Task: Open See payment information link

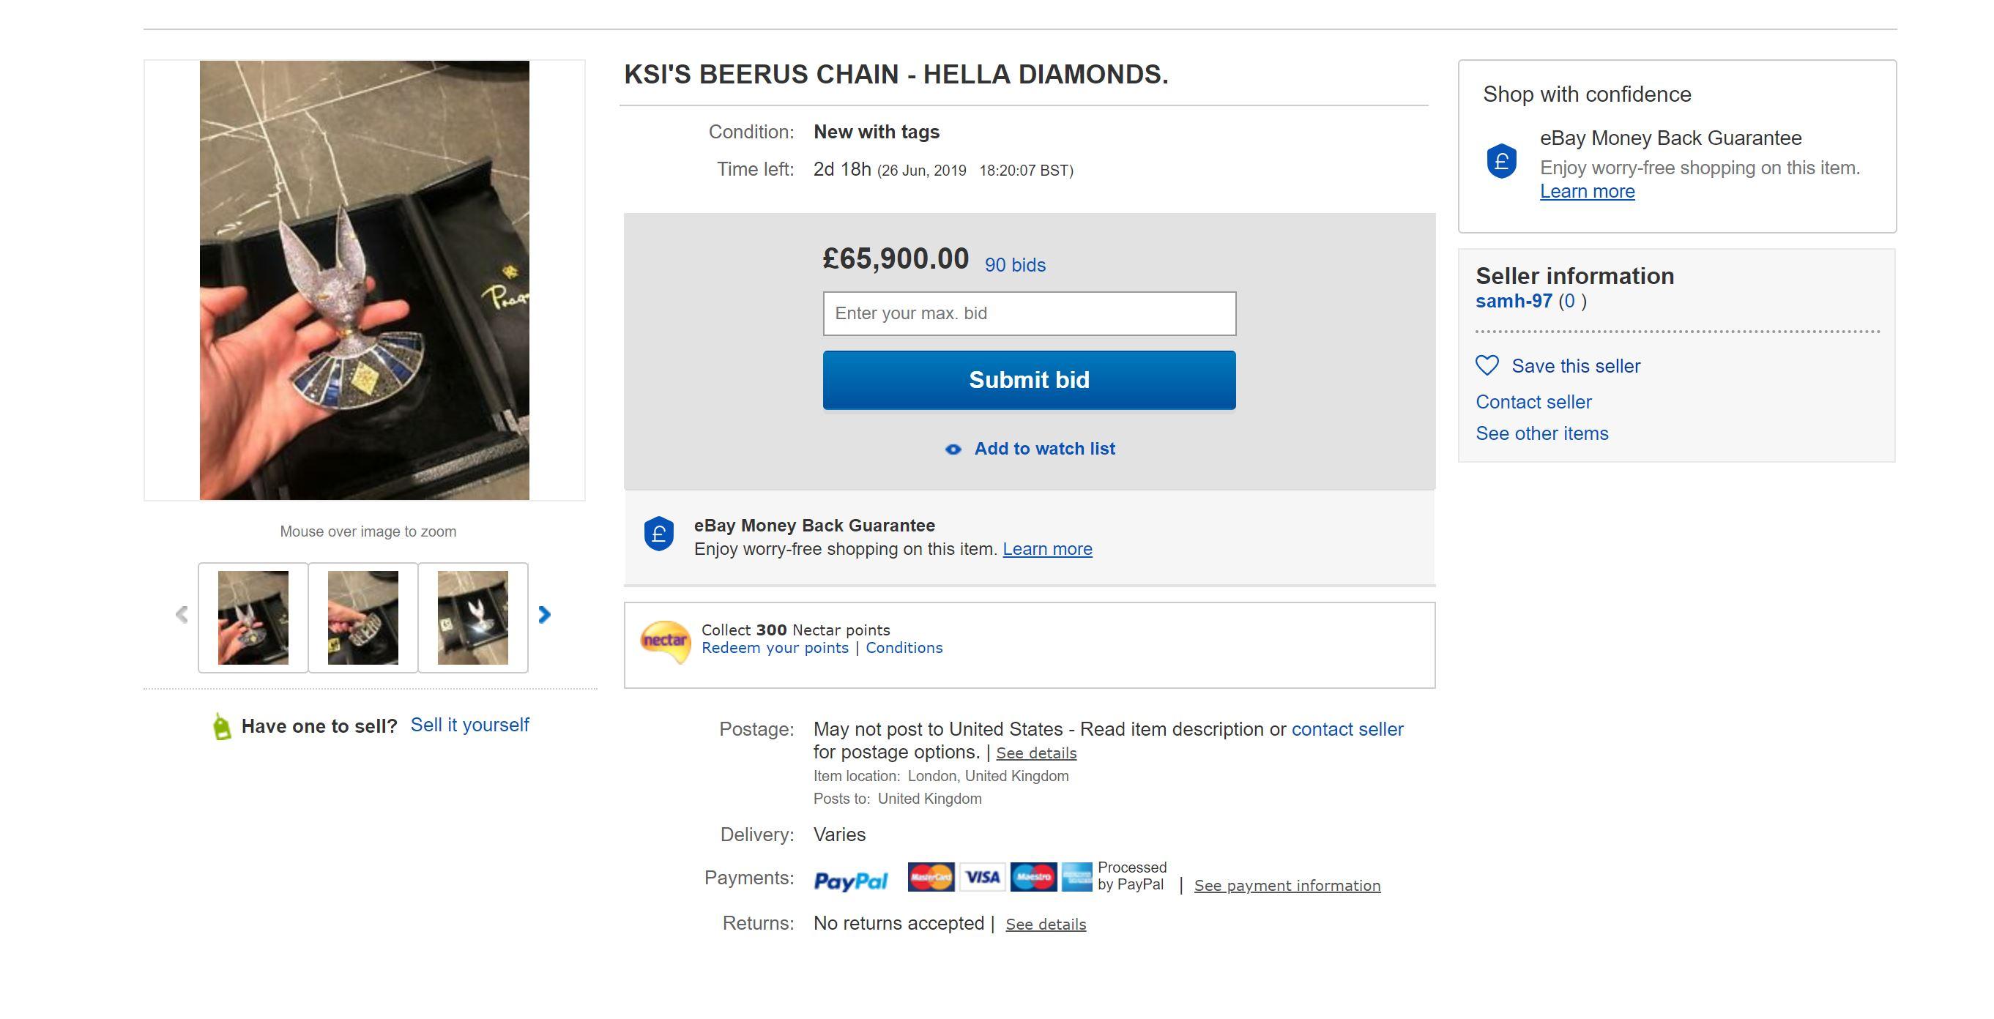Action: [1287, 885]
